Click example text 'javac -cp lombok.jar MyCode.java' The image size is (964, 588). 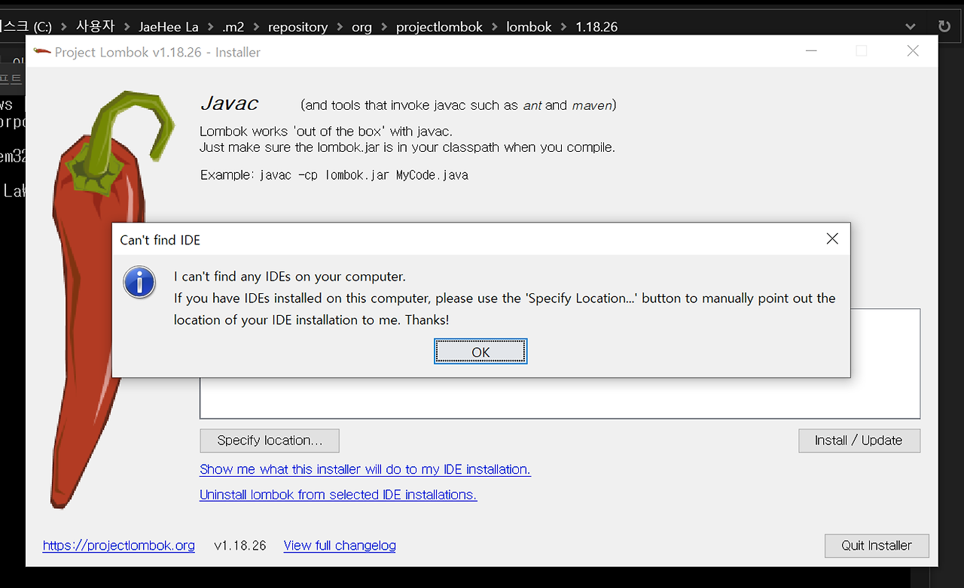[x=364, y=175]
